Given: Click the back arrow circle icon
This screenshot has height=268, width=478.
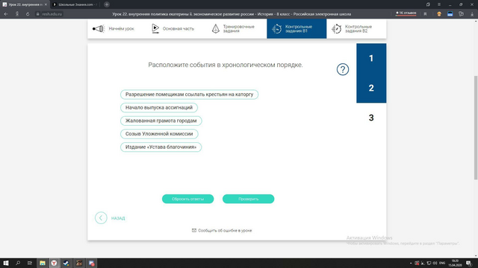Looking at the screenshot, I should click(101, 218).
